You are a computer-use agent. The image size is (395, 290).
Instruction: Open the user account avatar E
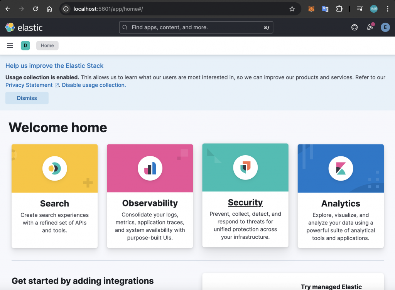point(385,27)
